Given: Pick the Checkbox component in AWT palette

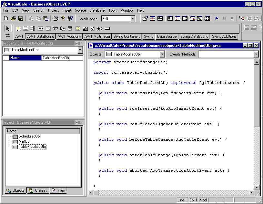Looking at the screenshot, I should point(92,28).
